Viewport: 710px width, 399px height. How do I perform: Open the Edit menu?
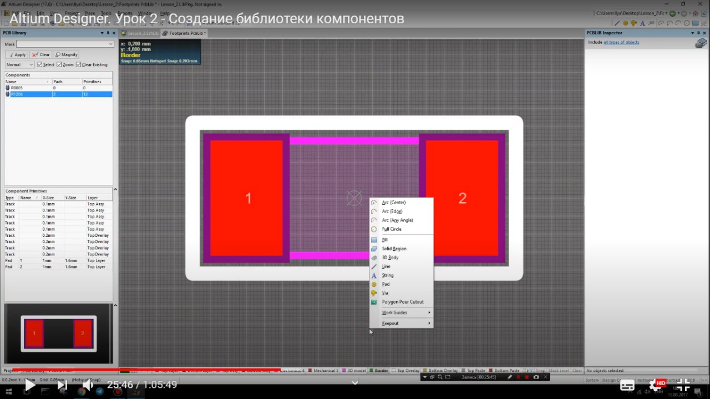(x=40, y=13)
